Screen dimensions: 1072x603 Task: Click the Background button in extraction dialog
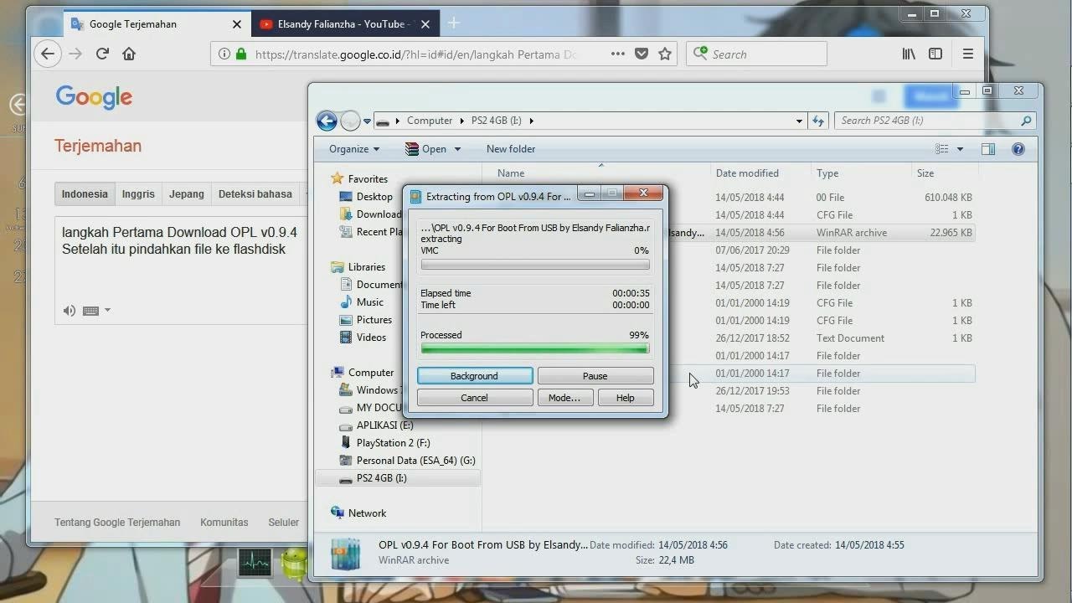pos(474,376)
